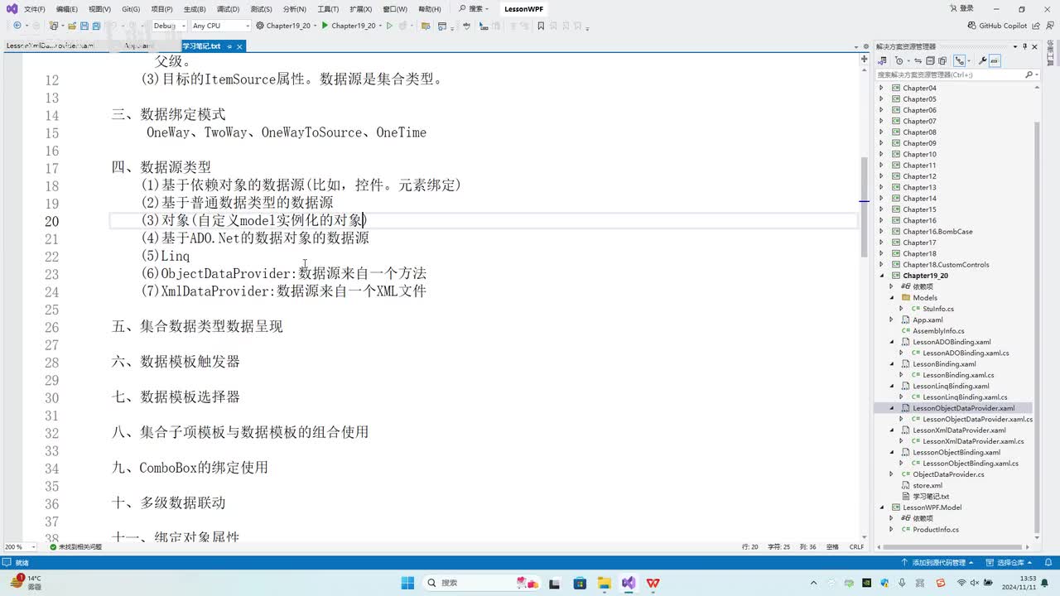Viewport: 1060px width, 596px height.
Task: Expand the Chapter04 project node
Action: pos(881,88)
